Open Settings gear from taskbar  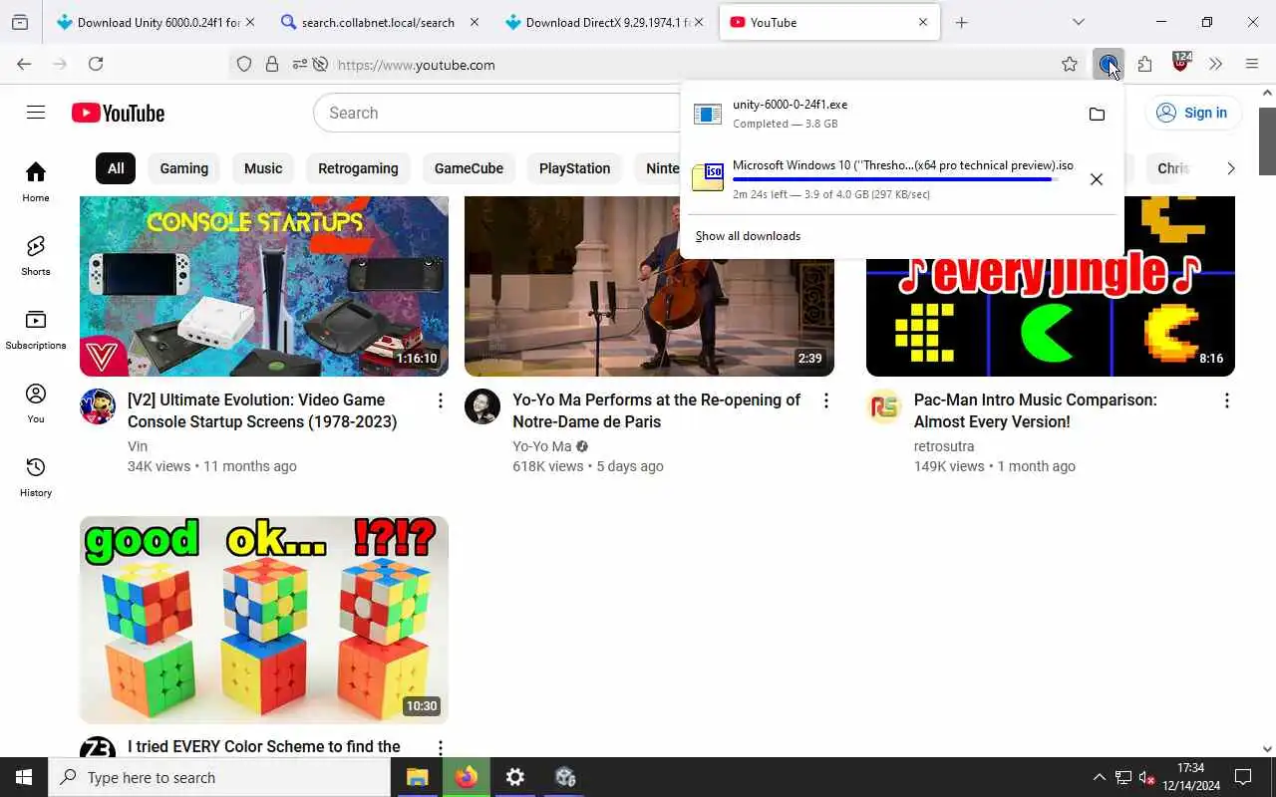click(x=515, y=777)
